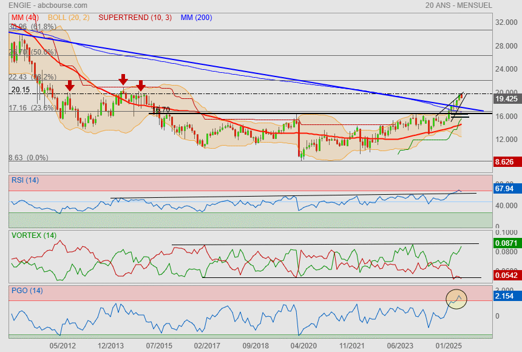Click the 19.425 current price tag

[x=506, y=98]
